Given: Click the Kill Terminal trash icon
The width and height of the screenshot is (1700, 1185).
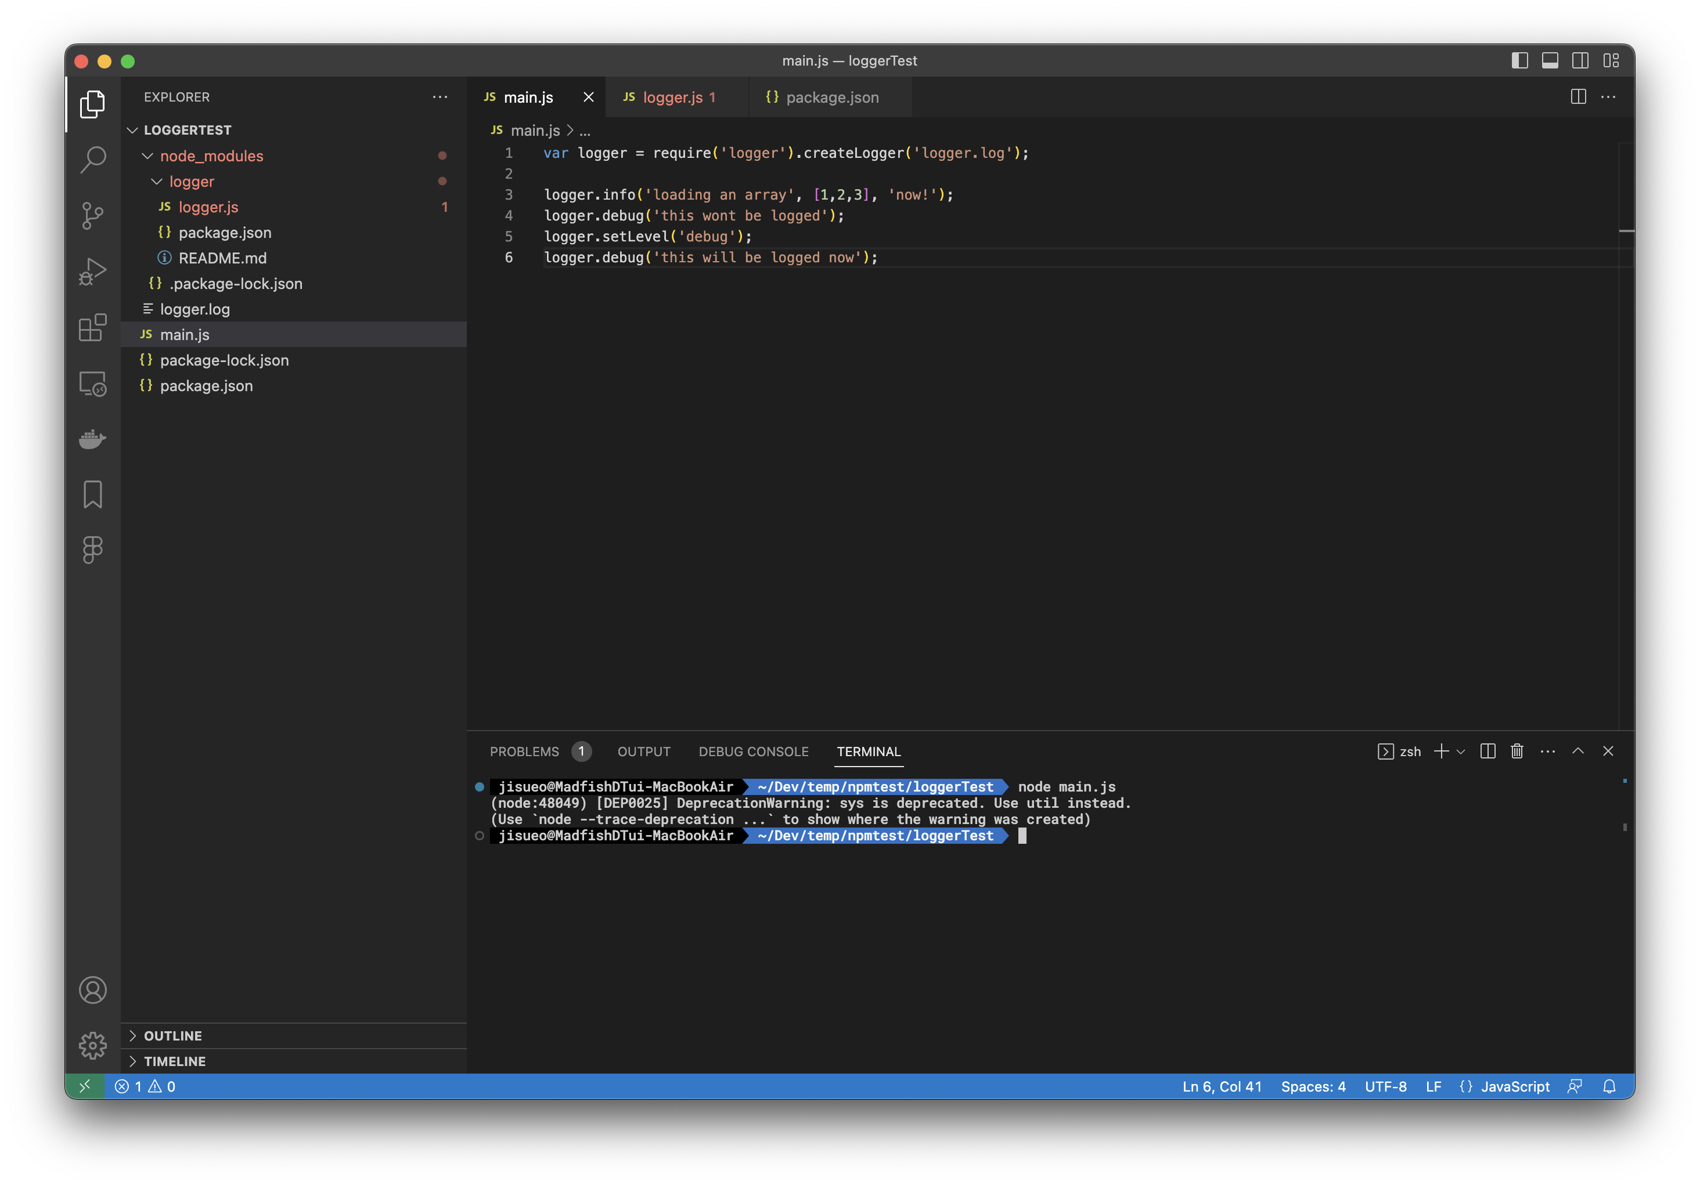Looking at the screenshot, I should [x=1517, y=752].
